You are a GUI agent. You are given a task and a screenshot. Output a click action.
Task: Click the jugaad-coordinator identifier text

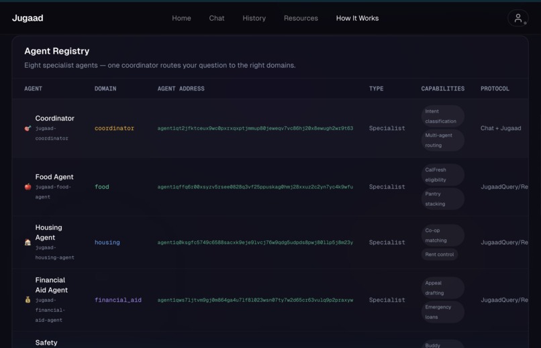52,133
